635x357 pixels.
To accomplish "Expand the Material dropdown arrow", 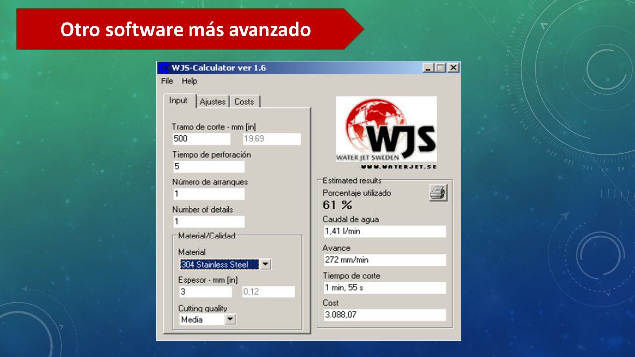I will (266, 264).
